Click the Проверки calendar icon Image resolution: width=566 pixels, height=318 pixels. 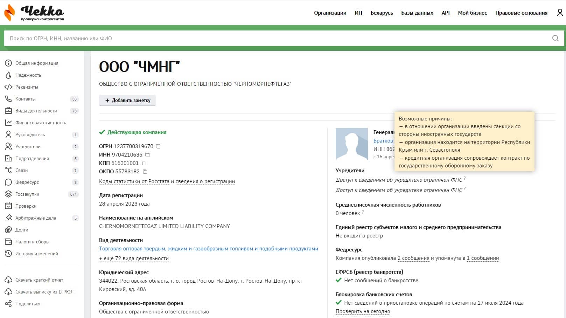click(8, 206)
